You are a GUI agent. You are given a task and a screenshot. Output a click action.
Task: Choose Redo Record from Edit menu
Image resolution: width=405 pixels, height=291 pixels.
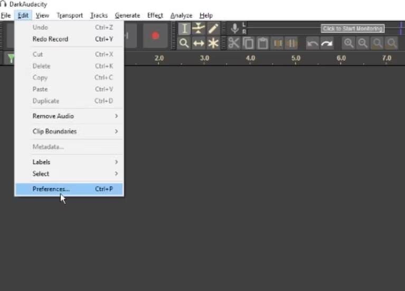pos(69,39)
